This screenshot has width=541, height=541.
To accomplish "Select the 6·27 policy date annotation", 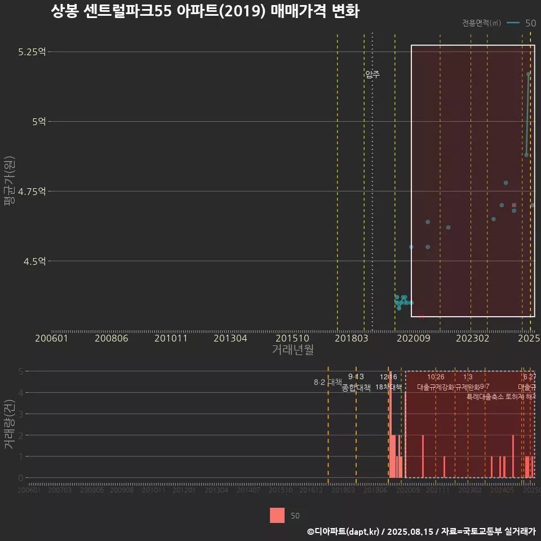I will (530, 377).
